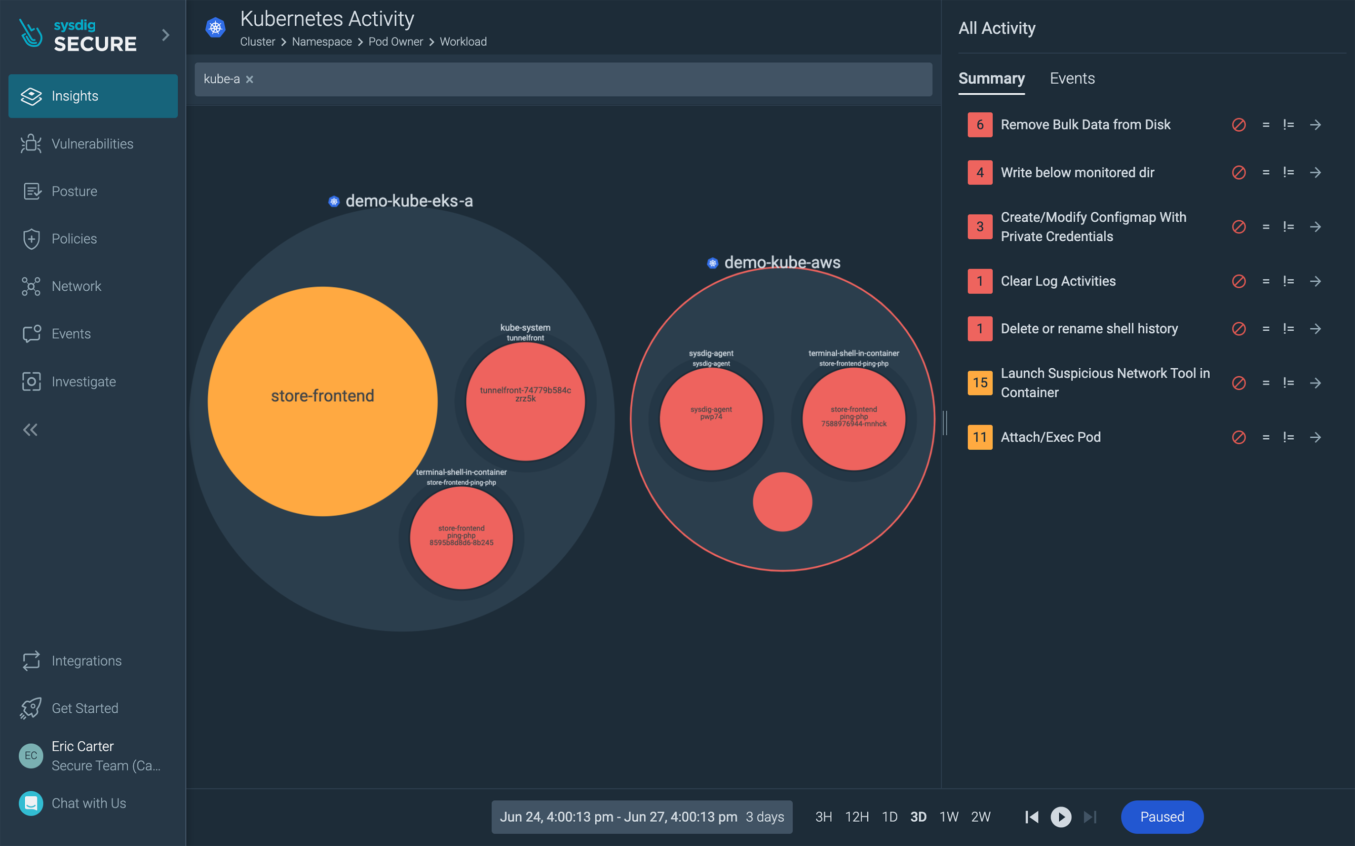
Task: Click the demo-kube-aws cluster label
Action: (782, 263)
